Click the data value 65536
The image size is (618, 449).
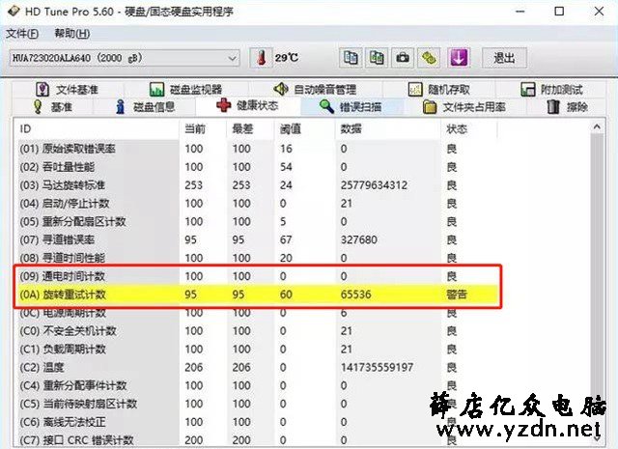(x=356, y=295)
